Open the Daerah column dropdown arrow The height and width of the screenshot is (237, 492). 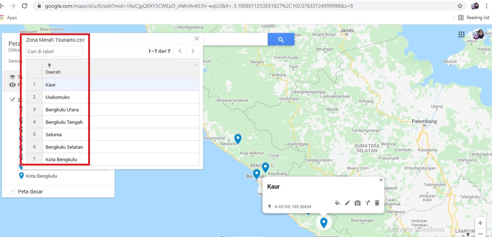click(195, 65)
